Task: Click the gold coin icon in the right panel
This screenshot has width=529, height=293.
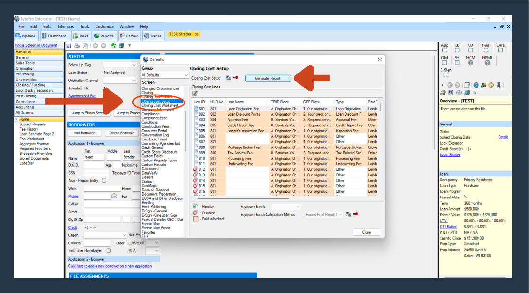Action: point(491,85)
